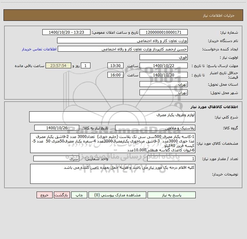
Task: Click the نام دستگاه خریدار field
Action: 122,41
